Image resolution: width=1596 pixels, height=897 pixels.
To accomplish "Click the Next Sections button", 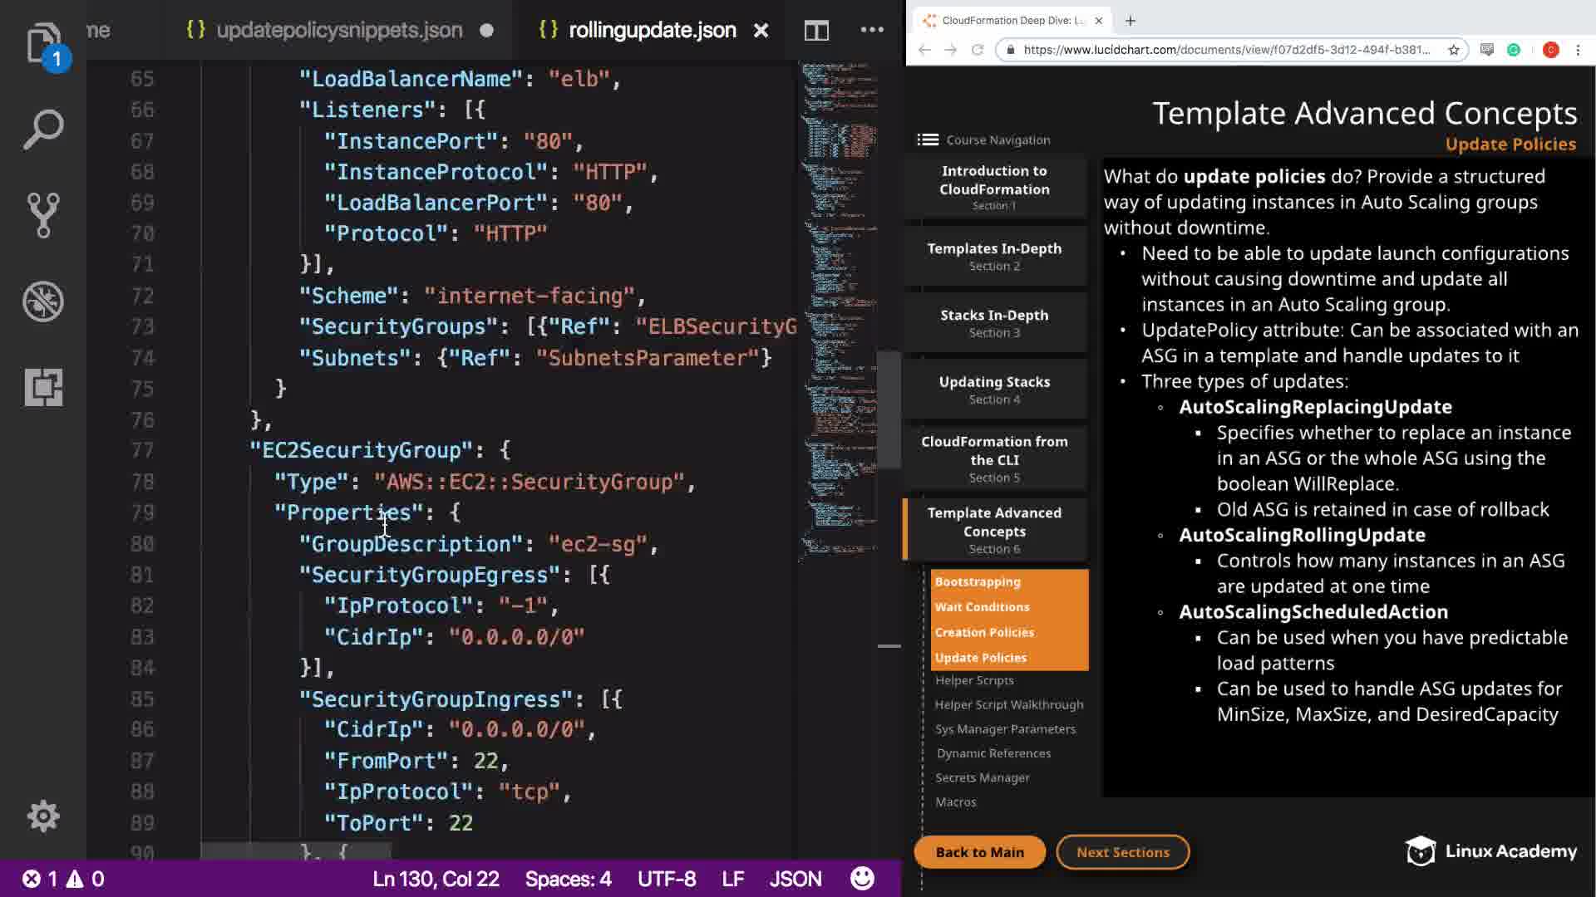I will (1122, 852).
